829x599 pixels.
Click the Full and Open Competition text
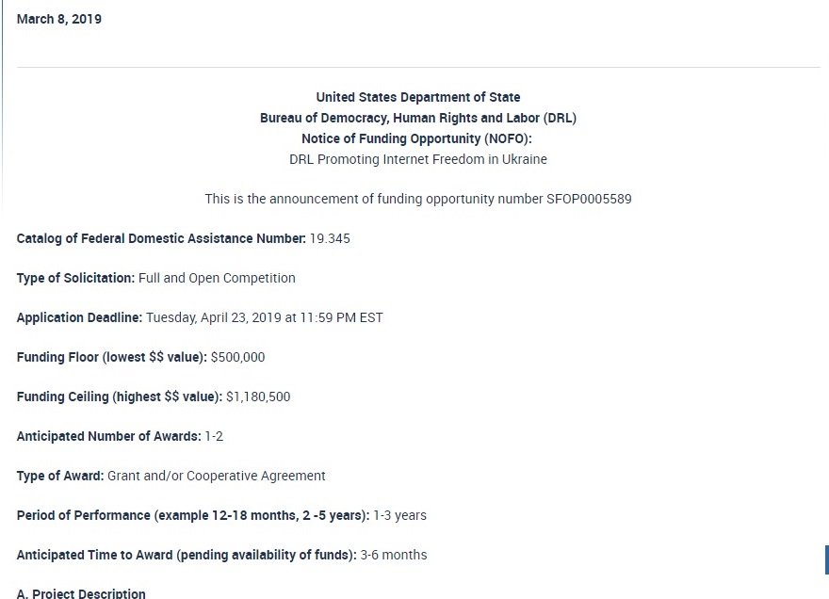217,278
